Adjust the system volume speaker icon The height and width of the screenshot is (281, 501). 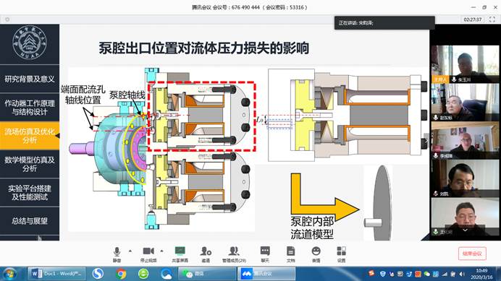[x=462, y=274]
